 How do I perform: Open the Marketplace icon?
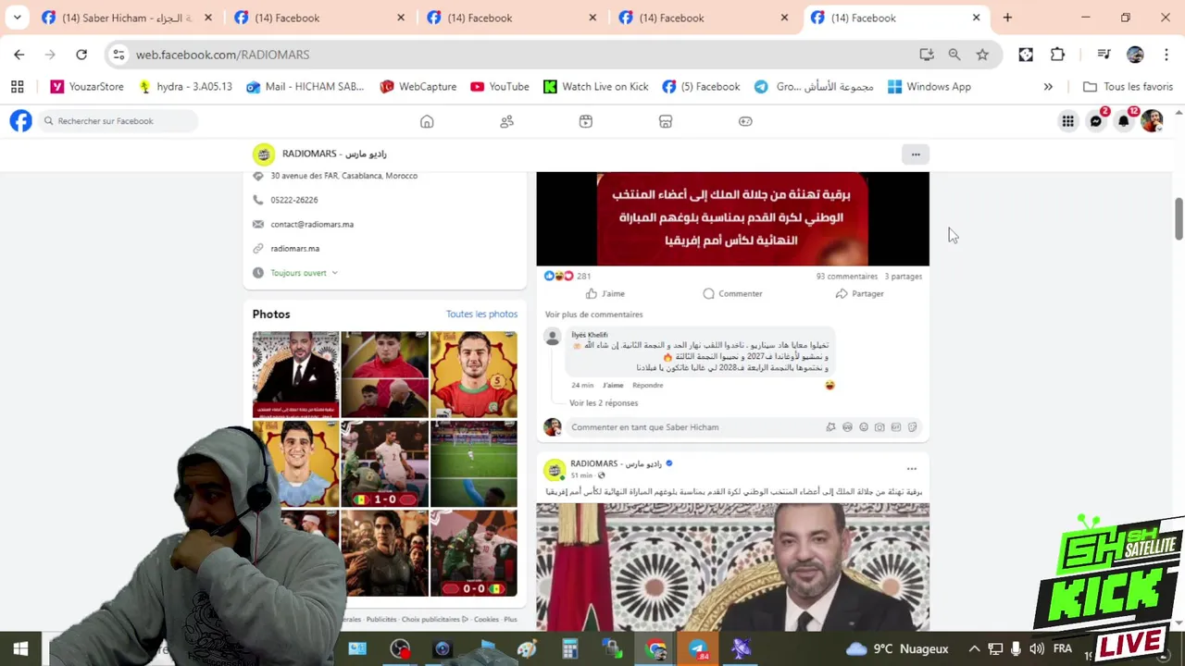click(x=666, y=121)
